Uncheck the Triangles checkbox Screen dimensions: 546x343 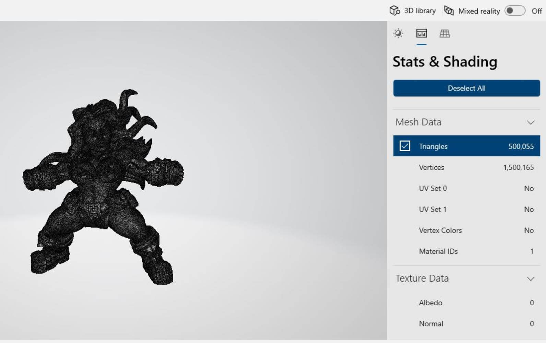(405, 146)
